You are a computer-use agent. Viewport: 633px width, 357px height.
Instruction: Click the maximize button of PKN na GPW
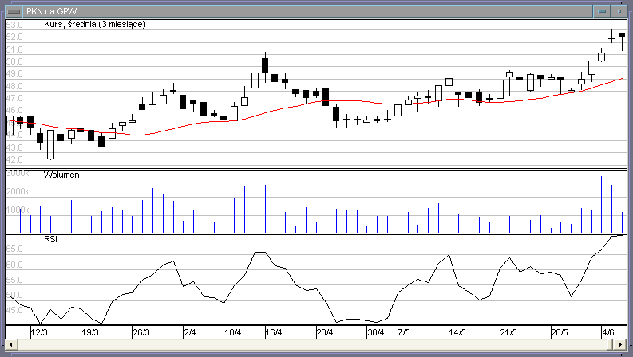[619, 11]
